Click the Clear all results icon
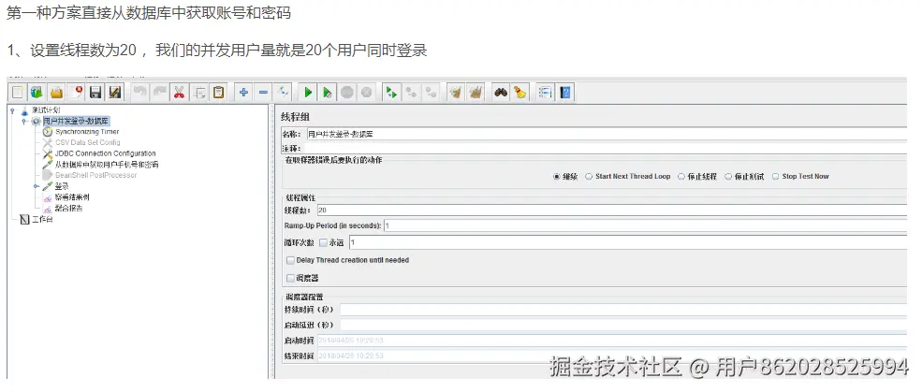The height and width of the screenshot is (392, 922). coord(476,93)
